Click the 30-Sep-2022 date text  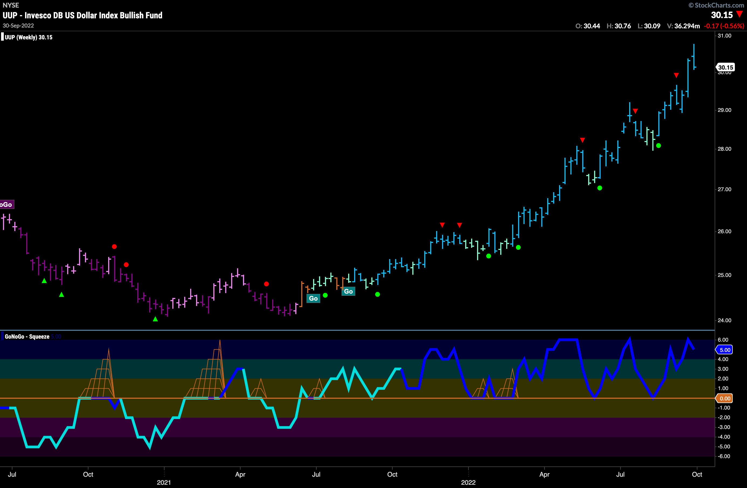(x=18, y=26)
